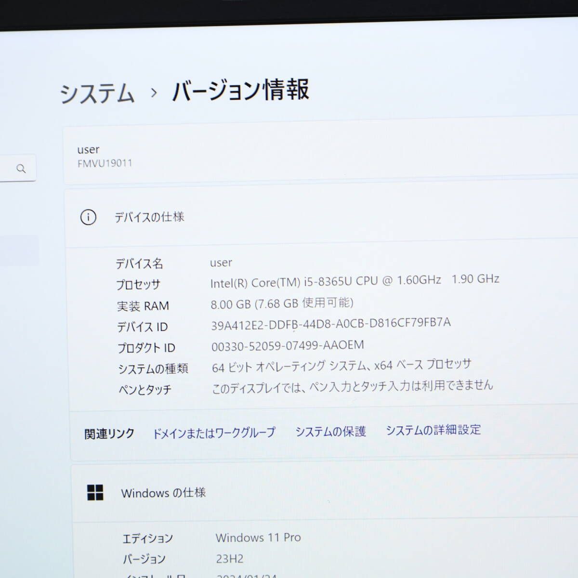Screen dimensions: 578x578
Task: Open システムの詳細設定 link
Action: (x=433, y=429)
